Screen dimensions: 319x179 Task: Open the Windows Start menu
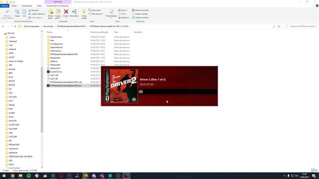tap(4, 176)
